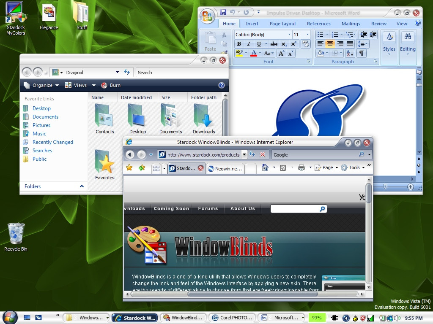Align text right in Word
Image resolution: width=433 pixels, height=324 pixels.
340,44
